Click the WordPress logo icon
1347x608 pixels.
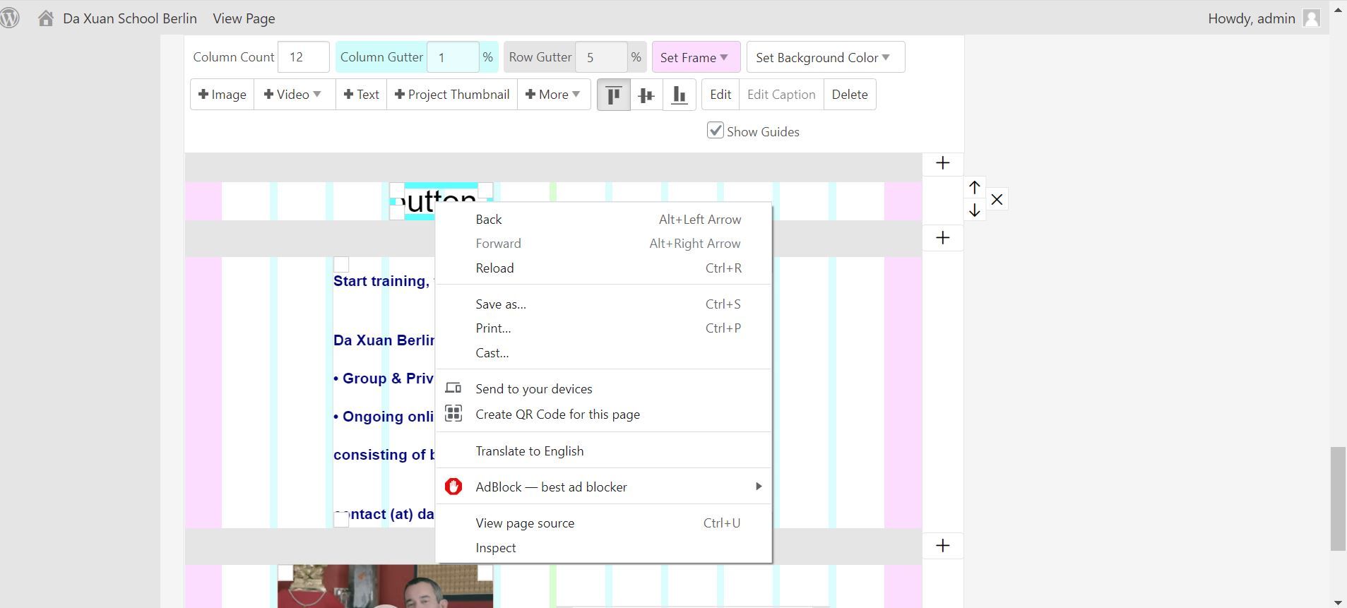pyautogui.click(x=10, y=18)
